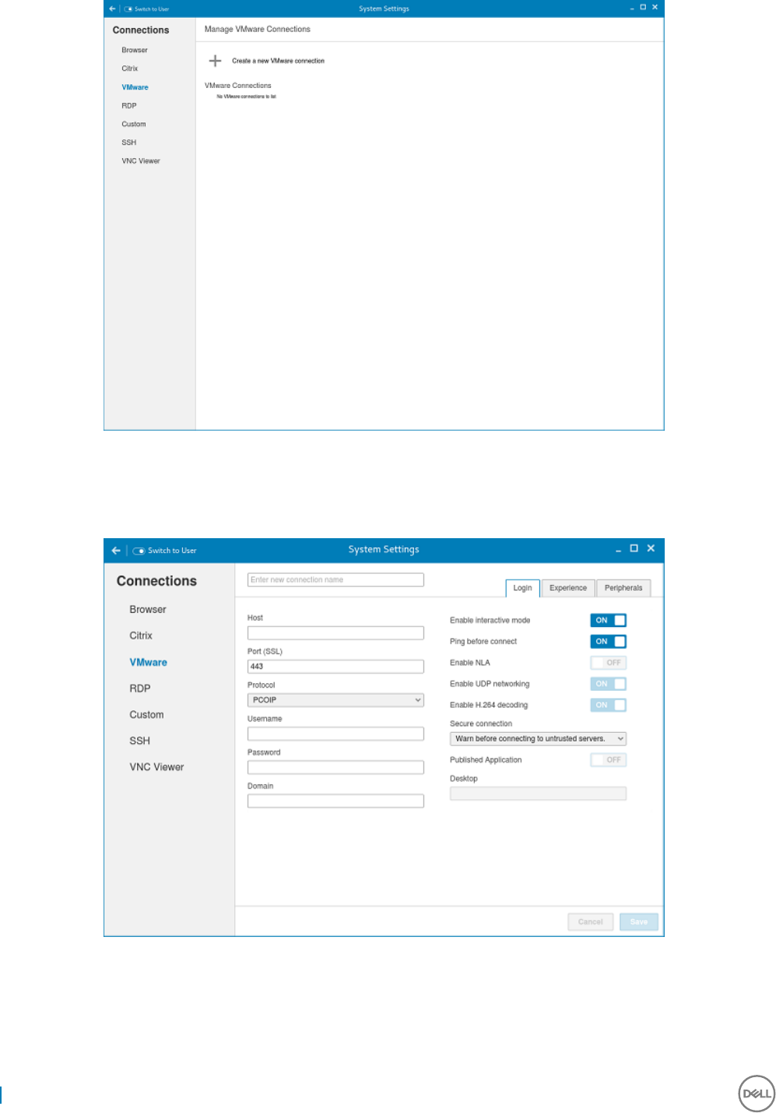Maximize the lower System Settings window
The image size is (776, 1113).
pos(634,548)
